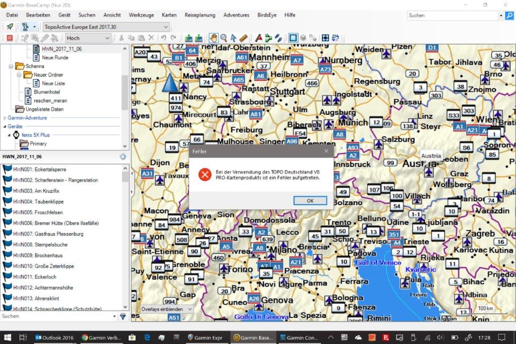Click the copy icon in toolbar
This screenshot has width=516, height=344.
[131, 38]
